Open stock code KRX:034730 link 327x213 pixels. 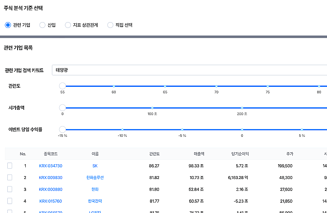[x=51, y=166]
